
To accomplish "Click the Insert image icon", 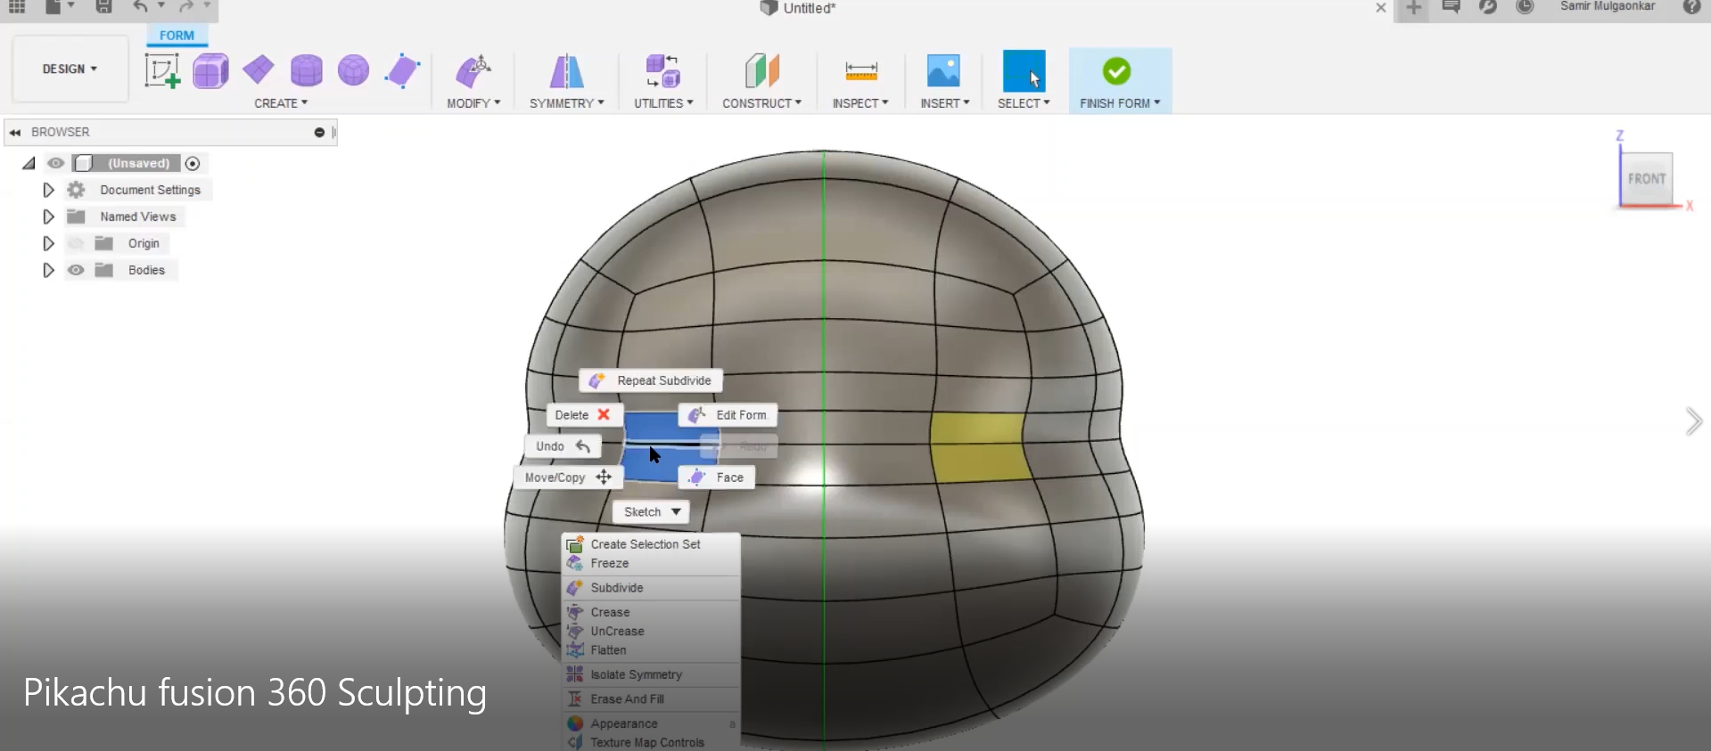I will (943, 70).
